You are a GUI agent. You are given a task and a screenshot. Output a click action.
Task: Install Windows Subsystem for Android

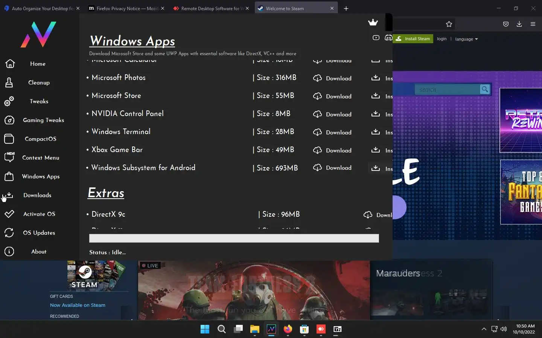[381, 168]
